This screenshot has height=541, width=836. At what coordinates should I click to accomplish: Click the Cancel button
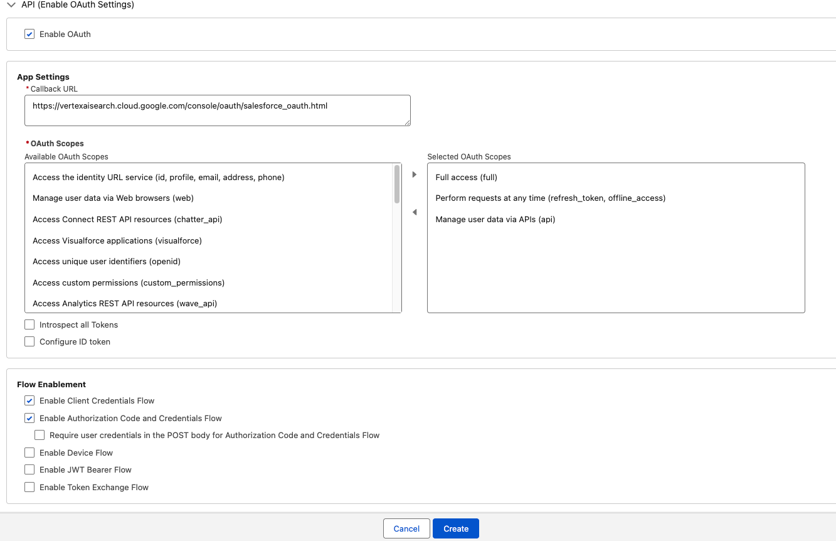pos(406,528)
